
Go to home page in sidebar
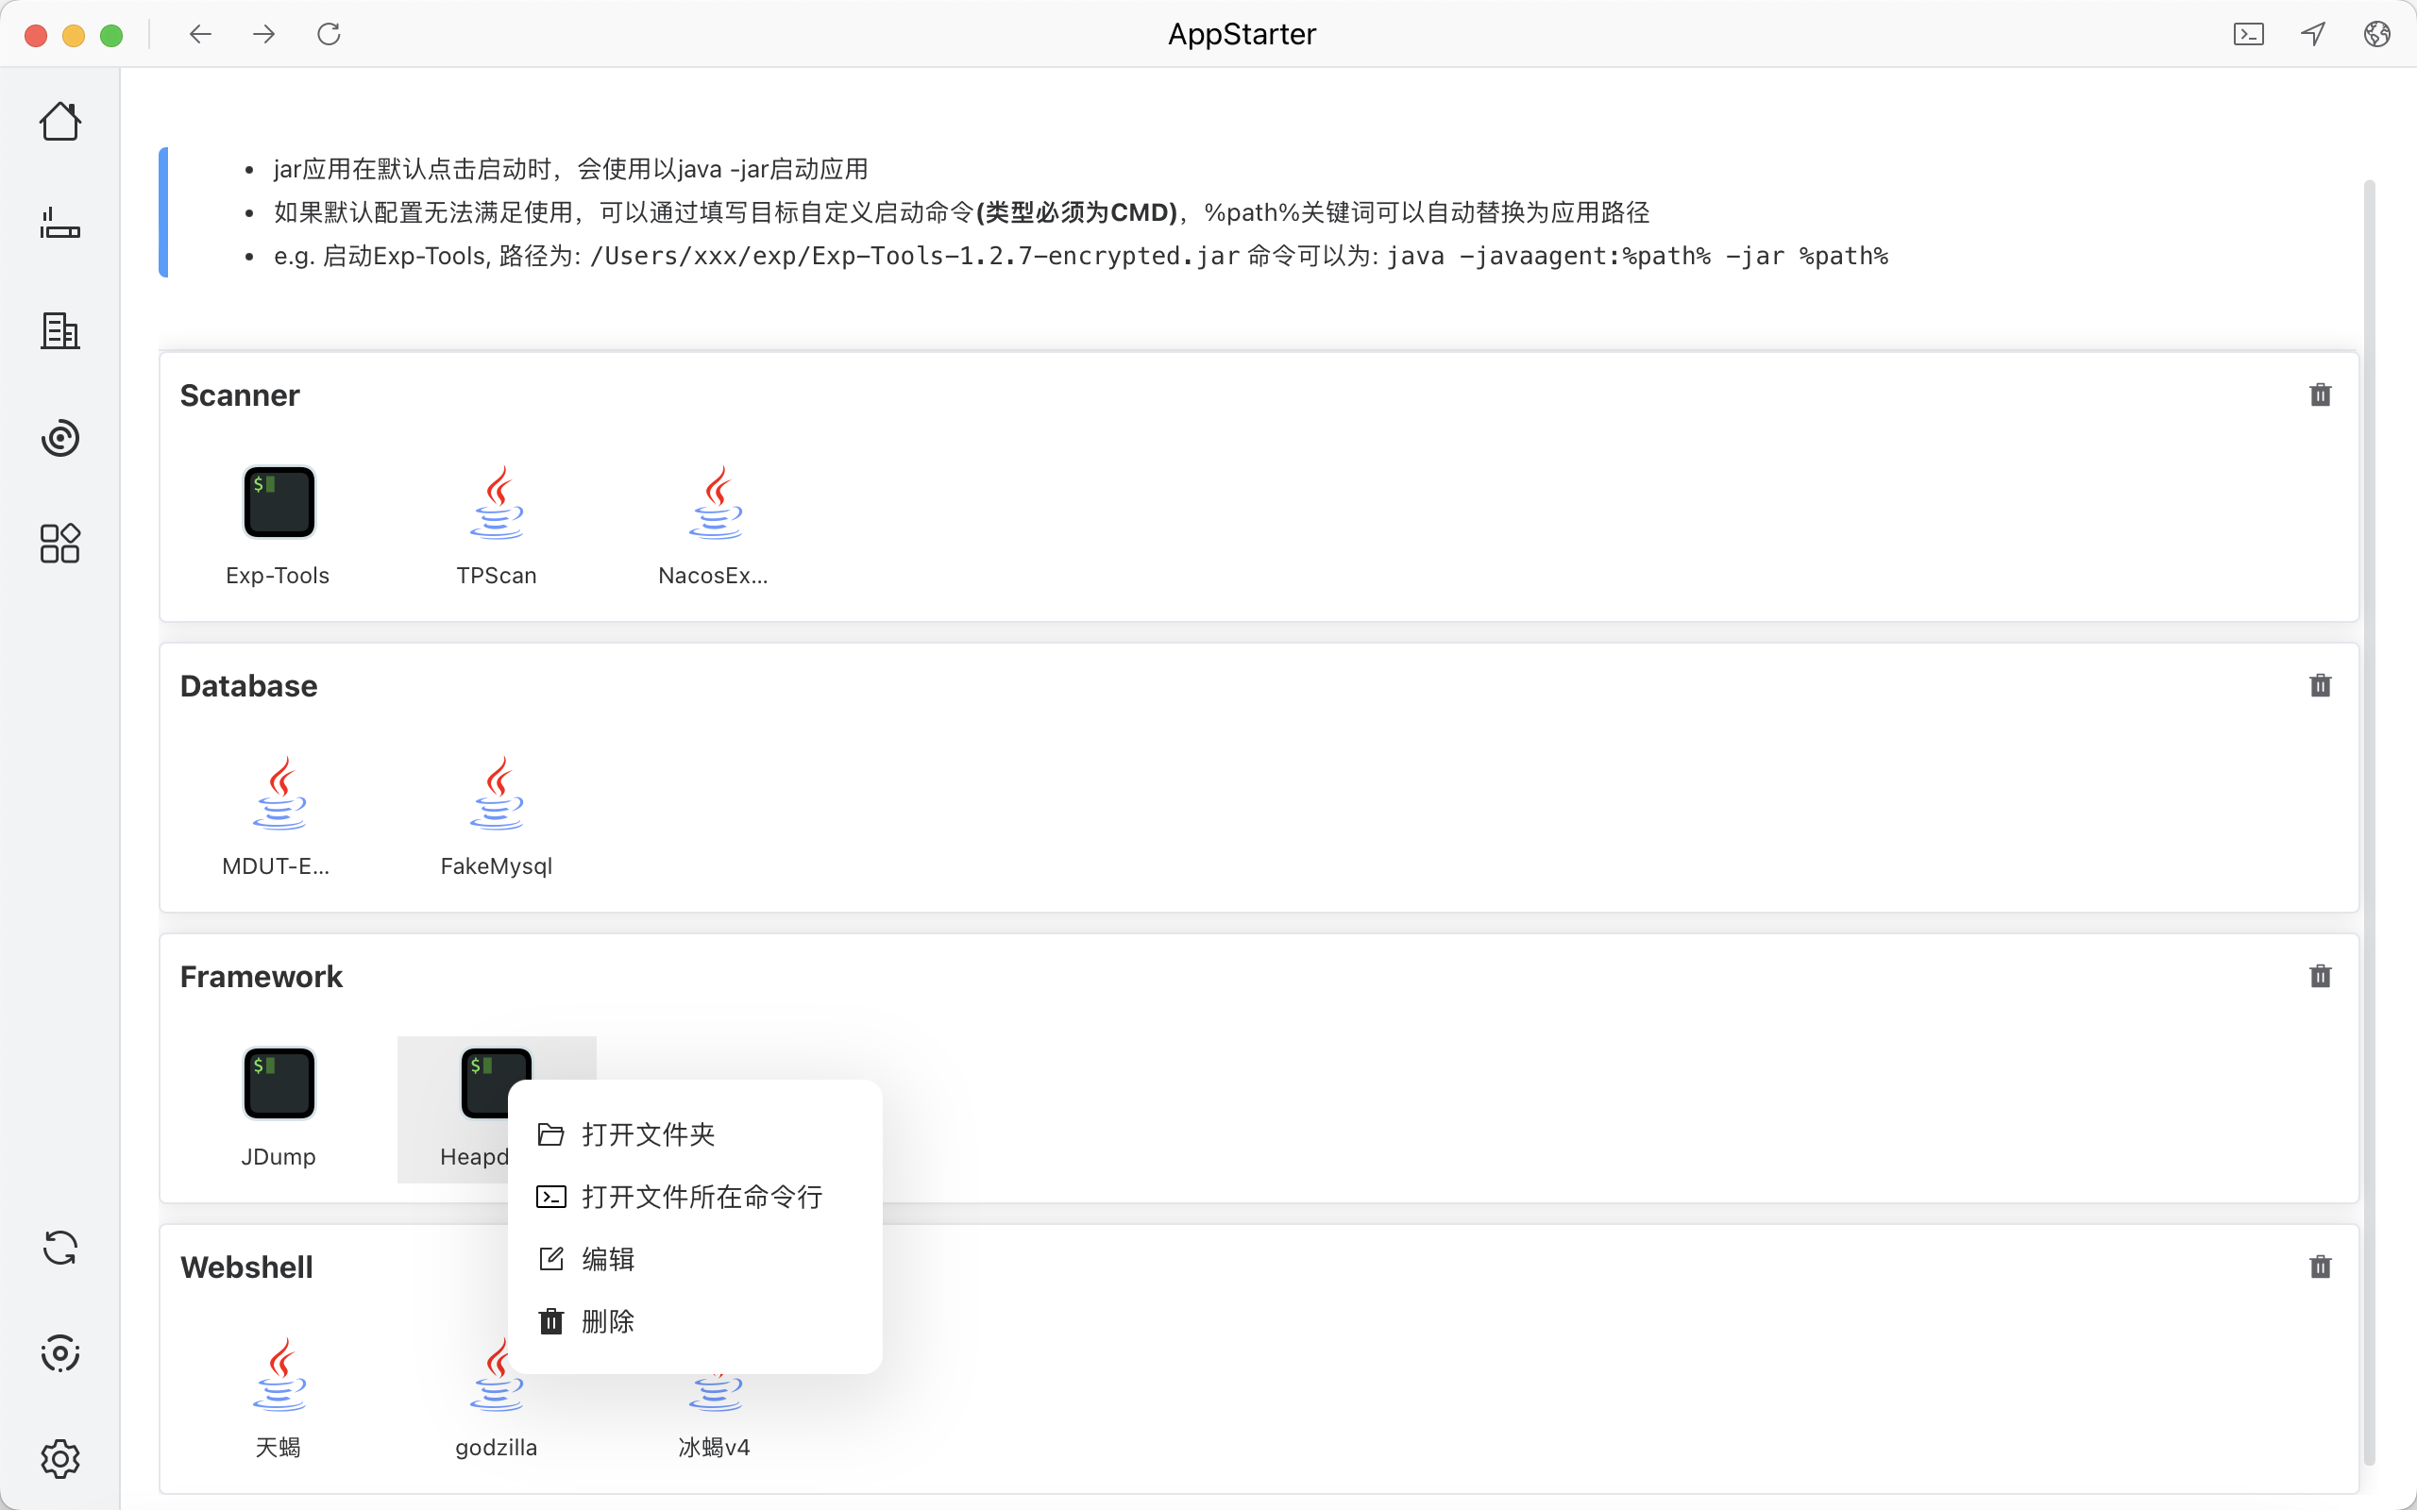[x=59, y=121]
